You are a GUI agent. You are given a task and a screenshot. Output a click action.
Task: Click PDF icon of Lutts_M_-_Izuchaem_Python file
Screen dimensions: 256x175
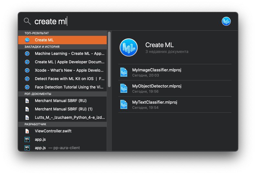point(27,118)
